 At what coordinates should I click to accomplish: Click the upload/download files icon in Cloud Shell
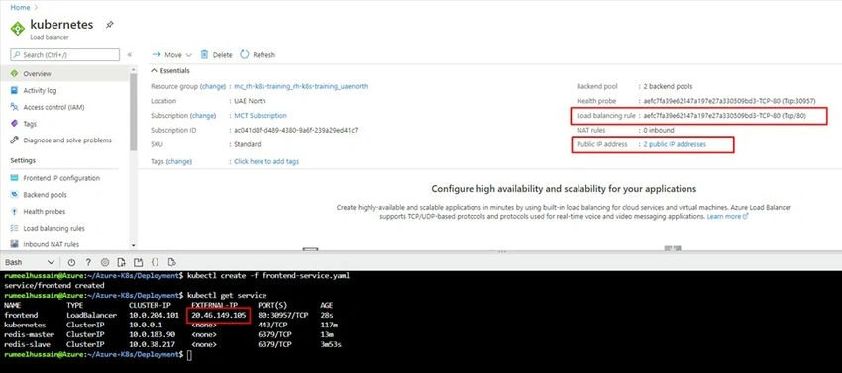tap(122, 262)
